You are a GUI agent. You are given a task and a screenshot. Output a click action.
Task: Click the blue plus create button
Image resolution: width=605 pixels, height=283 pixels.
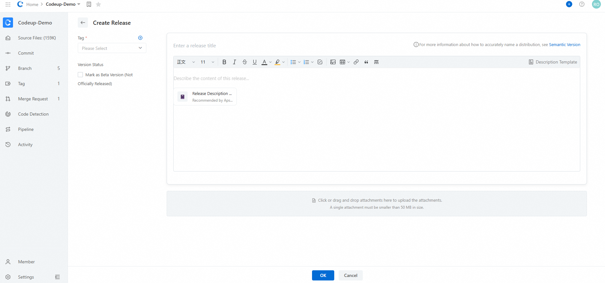(569, 4)
